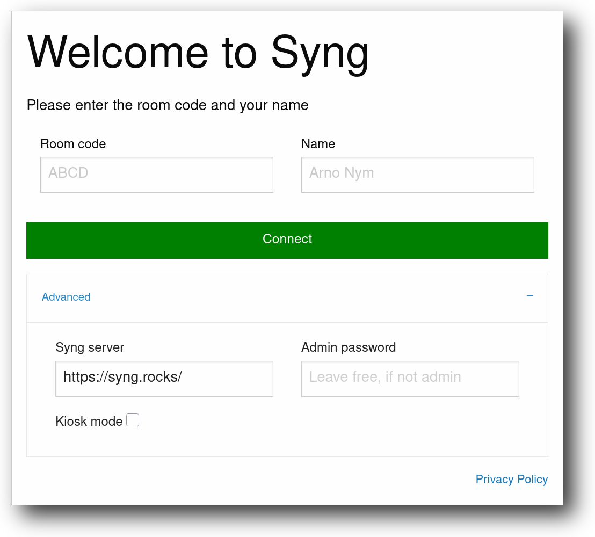Toggle the Kiosk mode checkbox off

[132, 419]
